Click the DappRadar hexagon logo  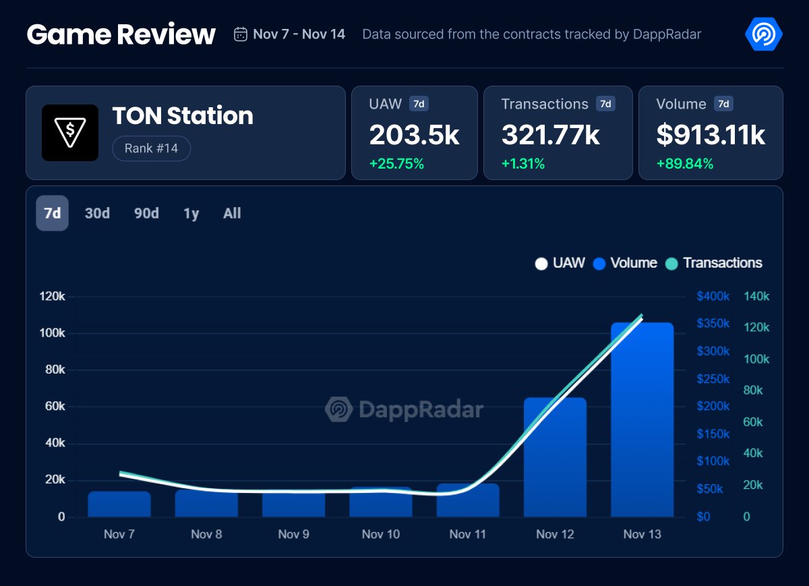[x=763, y=34]
